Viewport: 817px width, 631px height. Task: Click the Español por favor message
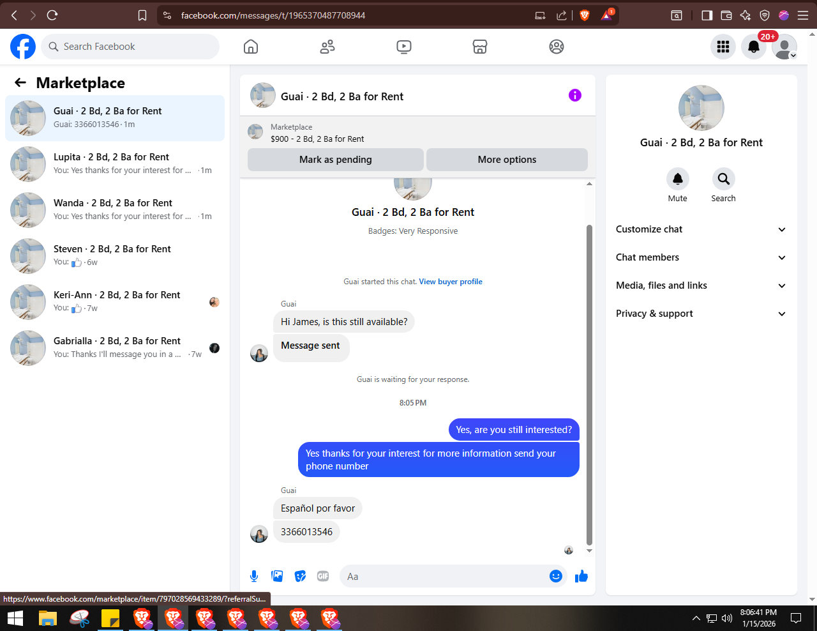(x=318, y=508)
